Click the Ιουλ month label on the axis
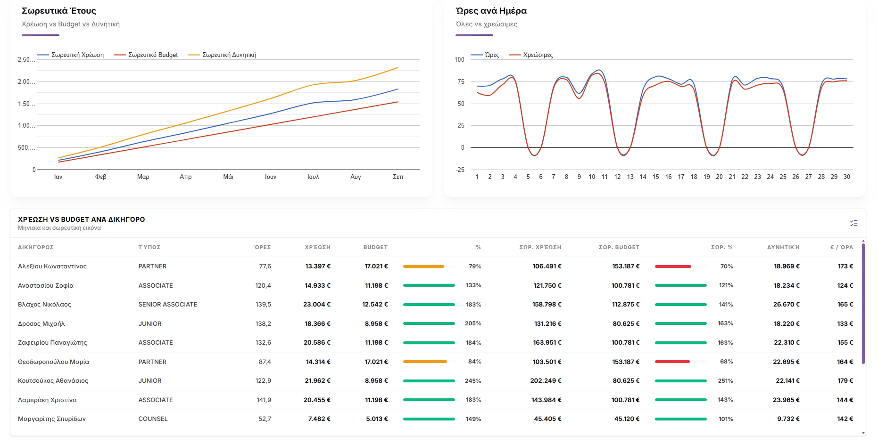 click(x=313, y=177)
